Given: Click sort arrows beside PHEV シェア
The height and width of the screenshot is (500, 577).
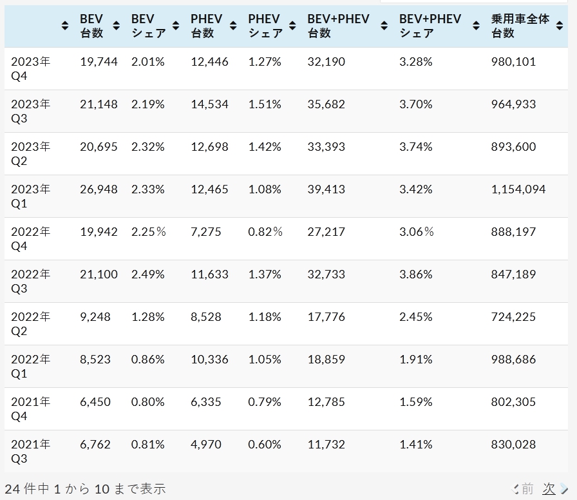Looking at the screenshot, I should point(292,26).
